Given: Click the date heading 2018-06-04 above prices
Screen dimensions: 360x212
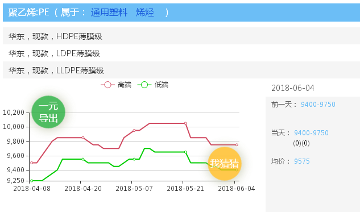Looking at the screenshot, I should [293, 88].
